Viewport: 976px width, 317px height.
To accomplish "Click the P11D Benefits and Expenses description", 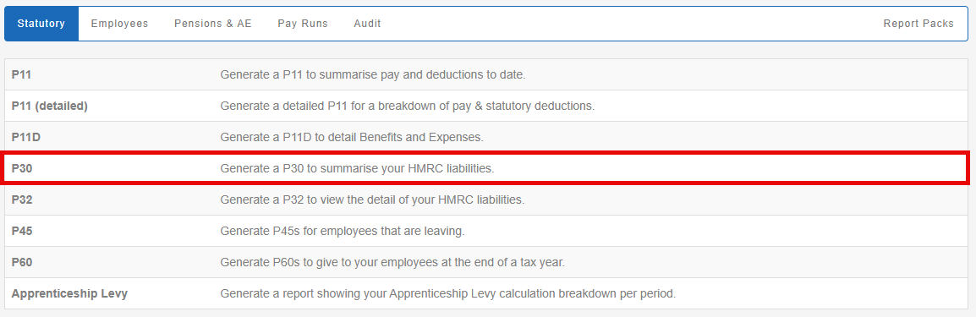I will click(x=352, y=137).
